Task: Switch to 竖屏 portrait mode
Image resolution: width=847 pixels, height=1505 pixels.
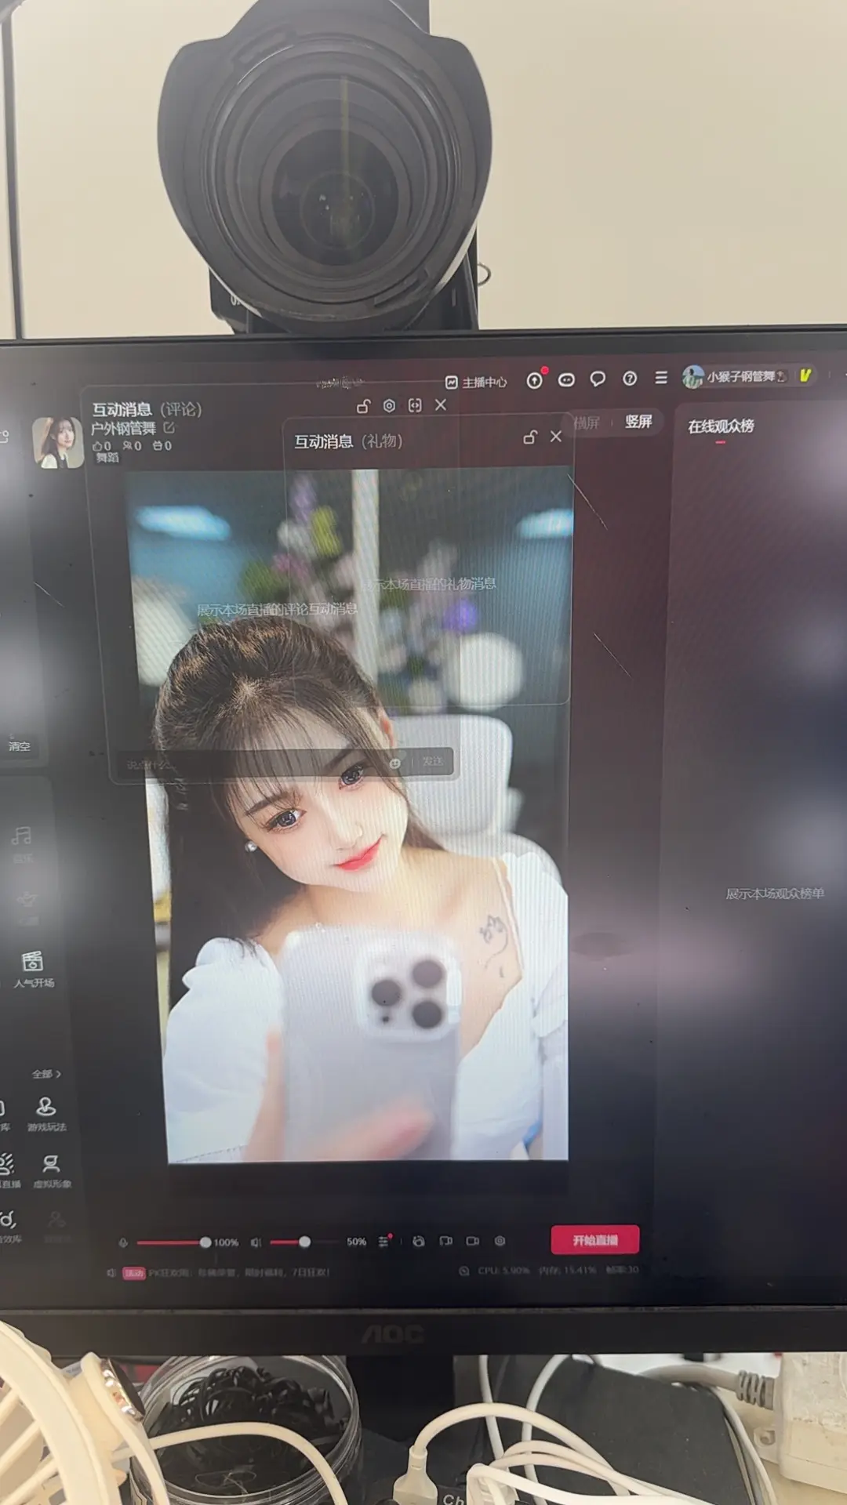Action: pyautogui.click(x=638, y=422)
